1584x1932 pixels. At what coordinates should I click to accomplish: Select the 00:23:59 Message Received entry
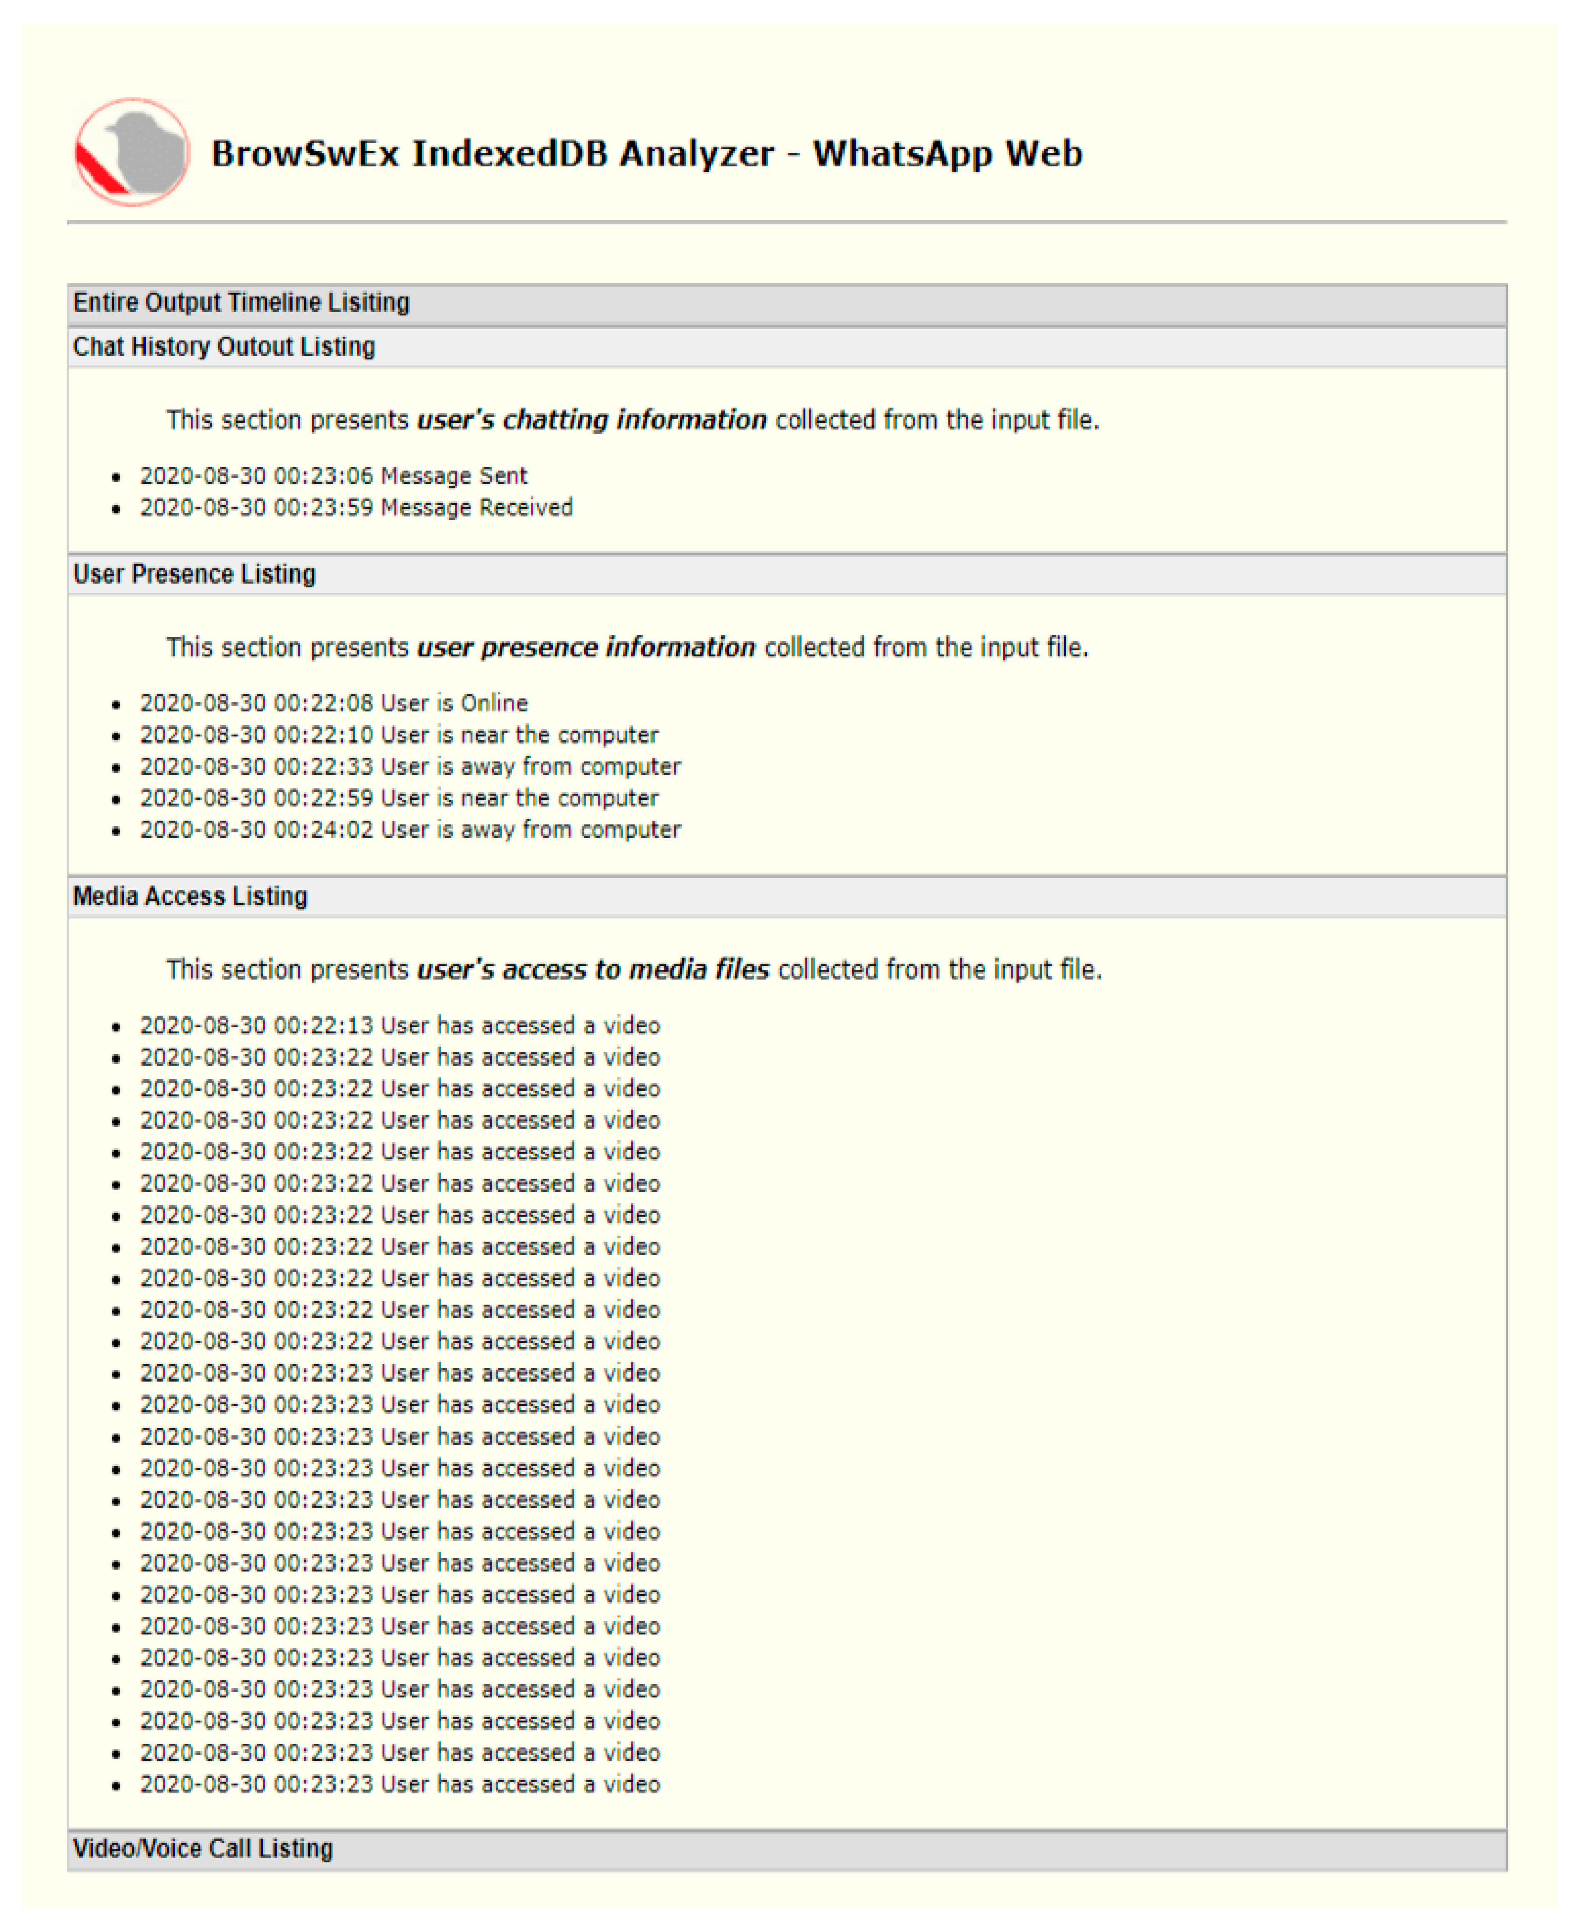tap(356, 507)
